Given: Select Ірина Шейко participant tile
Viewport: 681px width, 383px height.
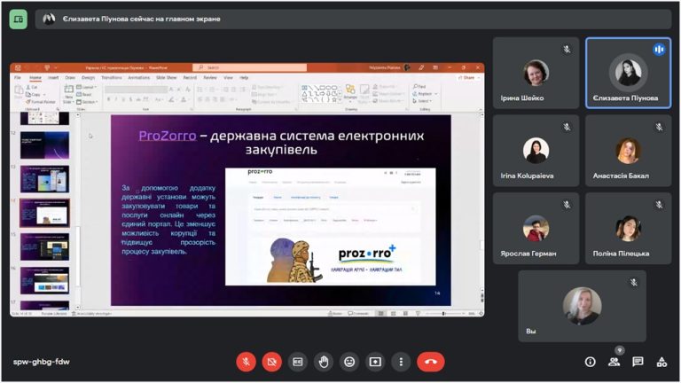Looking at the screenshot, I should click(536, 73).
